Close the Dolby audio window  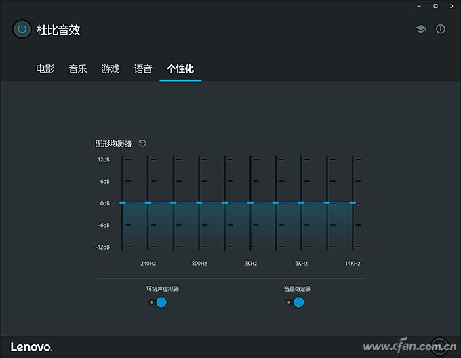(x=452, y=6)
